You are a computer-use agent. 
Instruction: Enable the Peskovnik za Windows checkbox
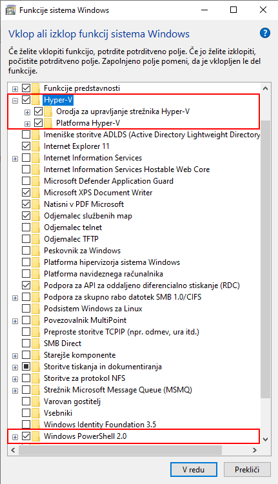point(26,250)
